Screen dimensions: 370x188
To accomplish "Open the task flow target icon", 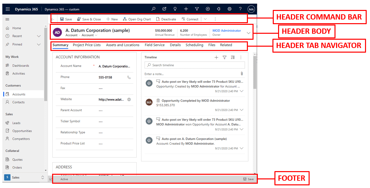I will click(164, 9).
